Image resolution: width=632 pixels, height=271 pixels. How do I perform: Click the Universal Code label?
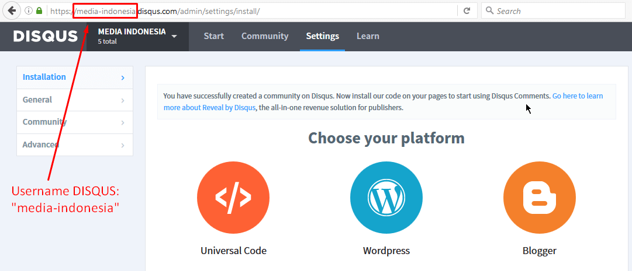coord(233,251)
